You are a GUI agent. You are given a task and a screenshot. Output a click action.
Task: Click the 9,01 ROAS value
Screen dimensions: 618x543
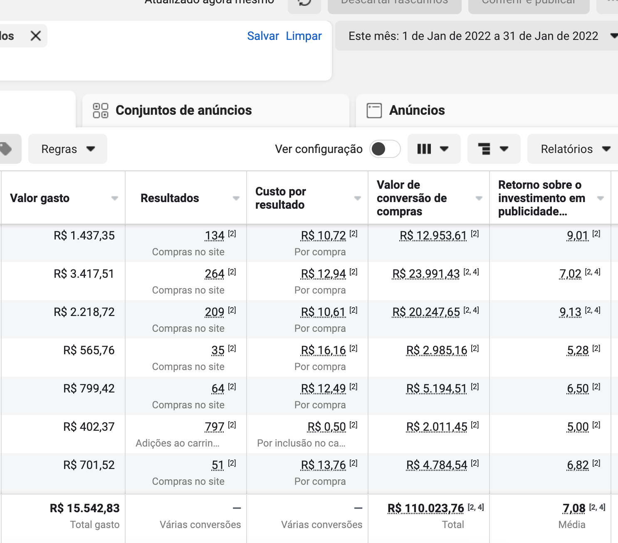tap(578, 236)
